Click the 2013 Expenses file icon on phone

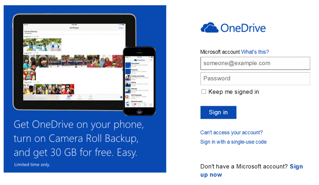127,97
